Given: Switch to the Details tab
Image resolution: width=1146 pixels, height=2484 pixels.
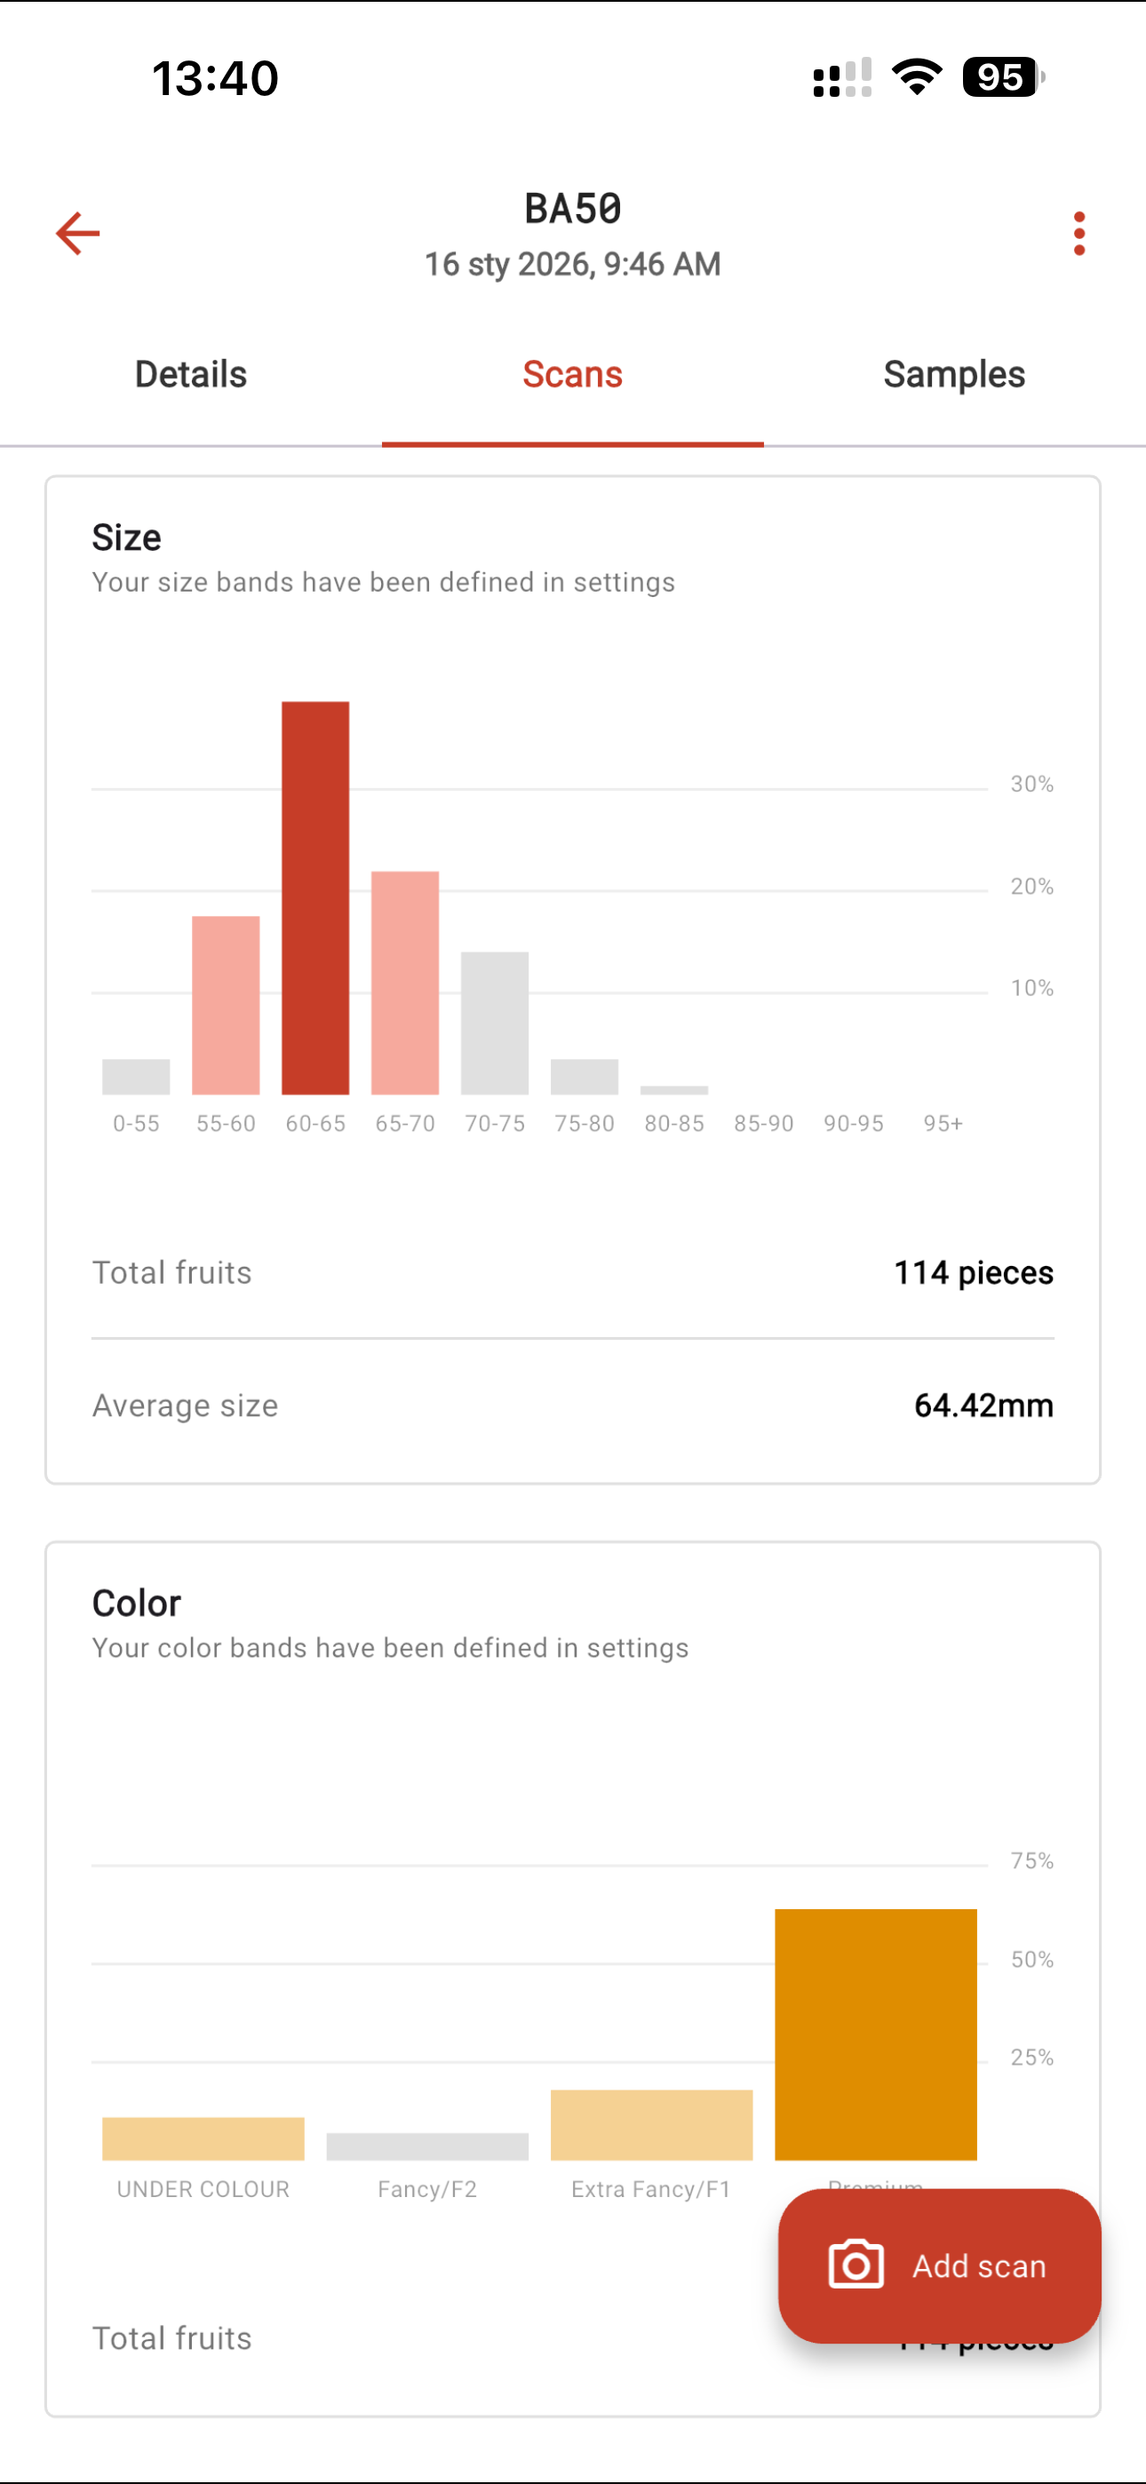Looking at the screenshot, I should tap(191, 374).
